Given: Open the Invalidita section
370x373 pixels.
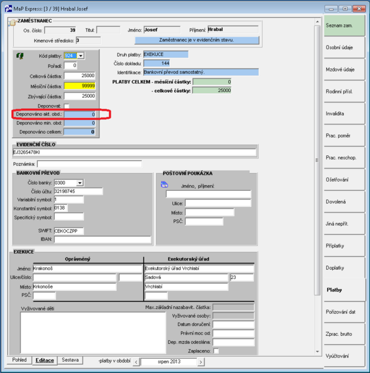Looking at the screenshot, I should tap(344, 114).
